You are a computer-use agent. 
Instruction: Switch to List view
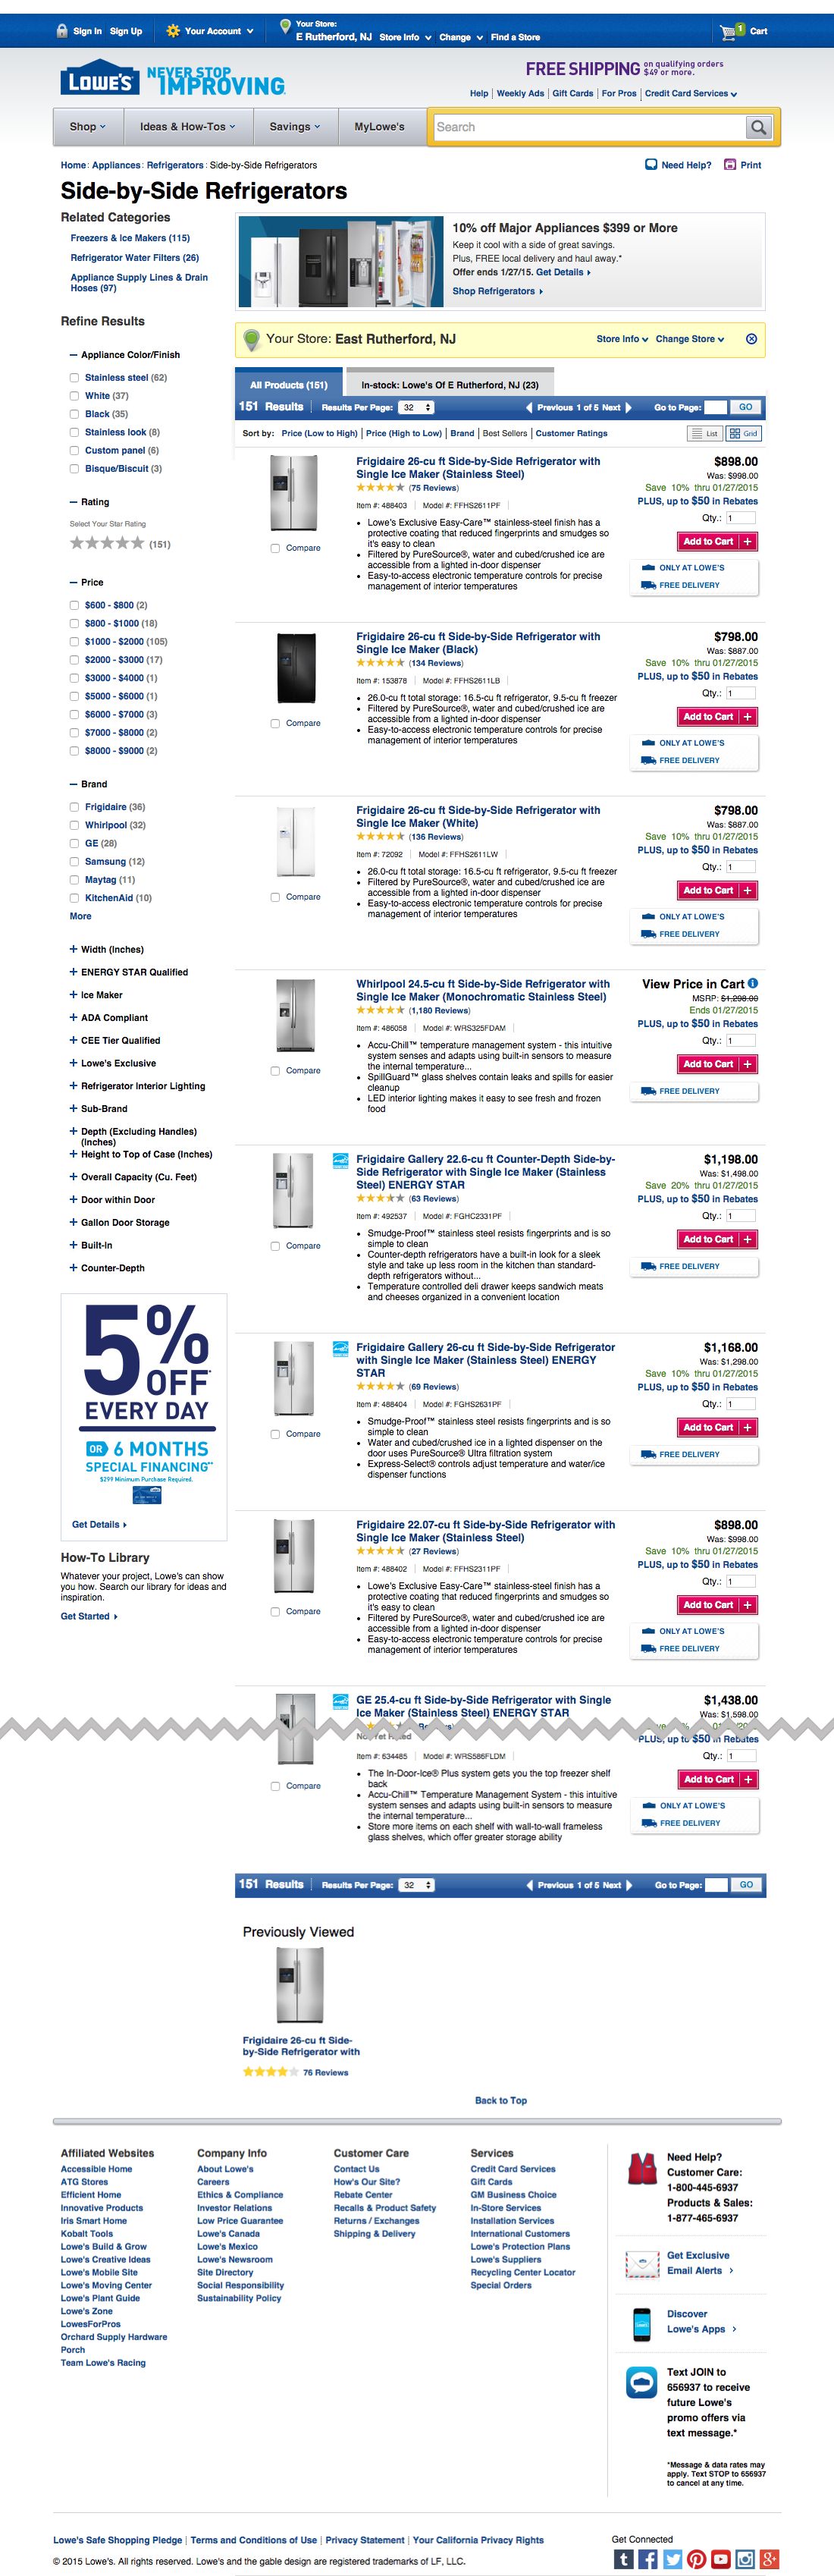tap(704, 433)
